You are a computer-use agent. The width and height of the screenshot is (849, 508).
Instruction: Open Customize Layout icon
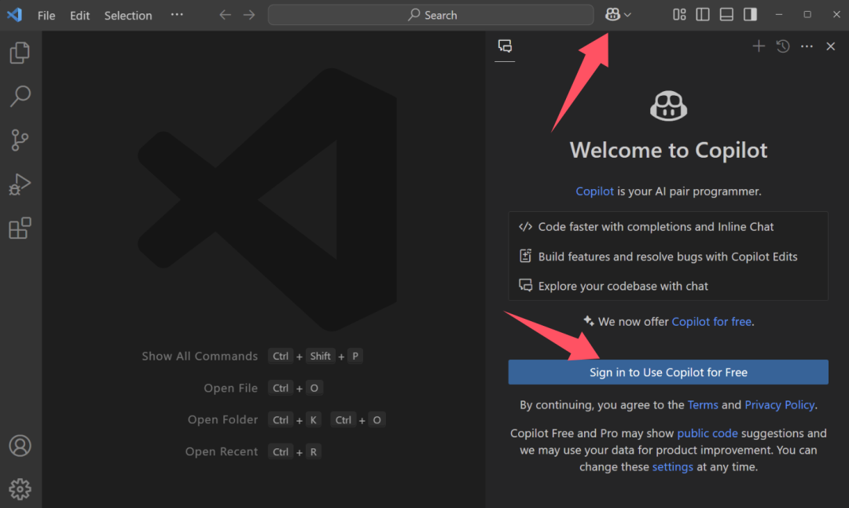[679, 15]
